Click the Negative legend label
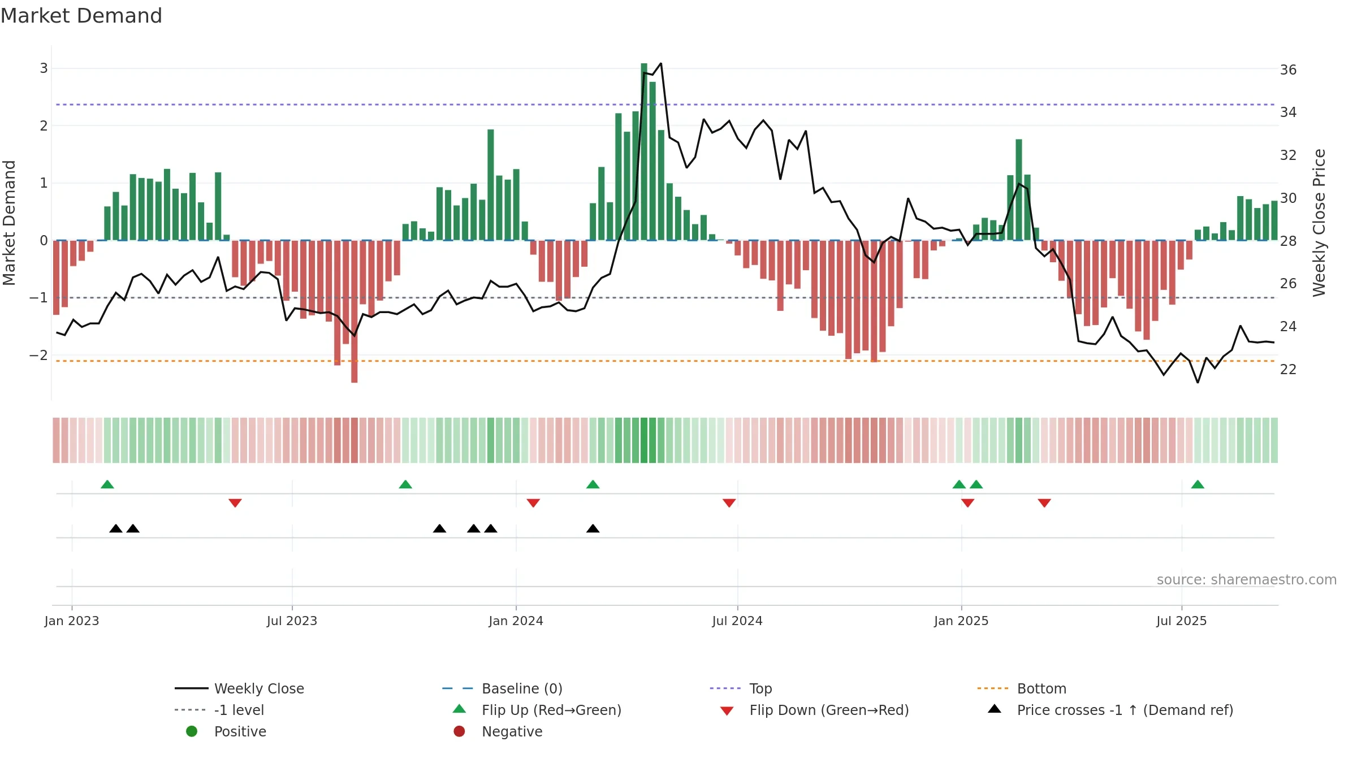The height and width of the screenshot is (763, 1357). (512, 731)
